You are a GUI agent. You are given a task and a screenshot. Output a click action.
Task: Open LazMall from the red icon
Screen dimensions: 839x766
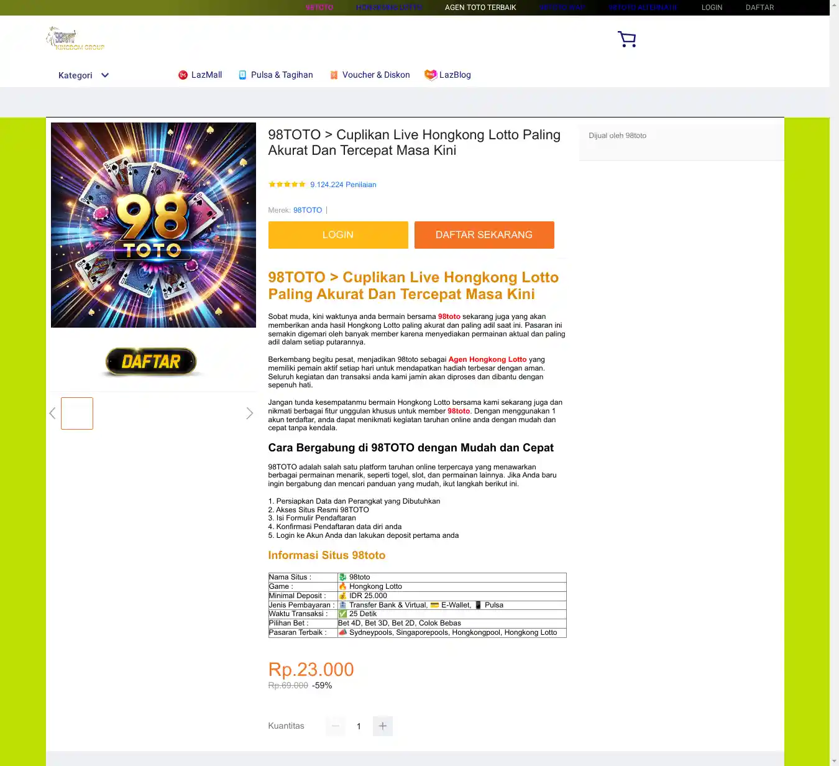[x=183, y=75]
